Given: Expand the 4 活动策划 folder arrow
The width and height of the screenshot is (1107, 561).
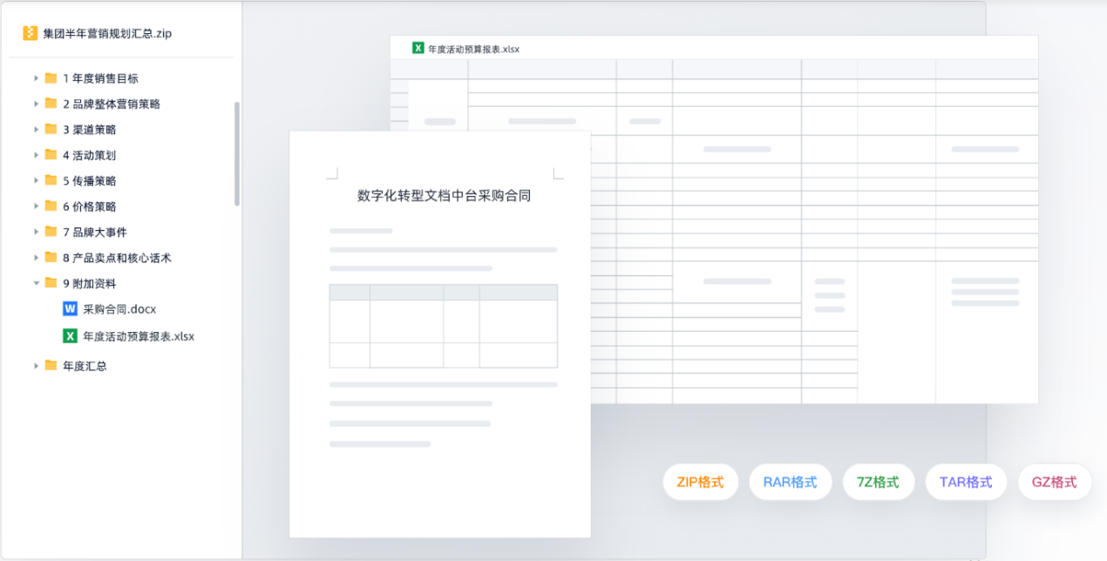Looking at the screenshot, I should pos(37,155).
